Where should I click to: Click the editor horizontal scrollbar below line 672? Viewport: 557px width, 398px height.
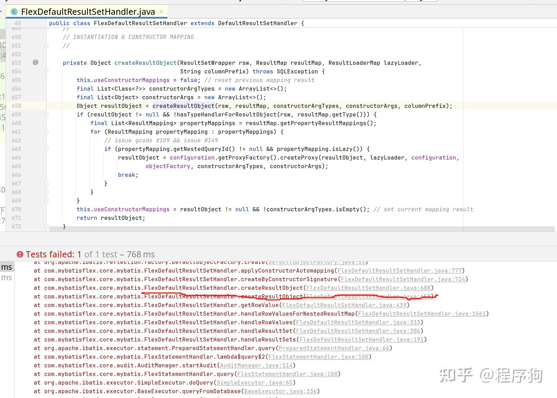tap(302, 229)
